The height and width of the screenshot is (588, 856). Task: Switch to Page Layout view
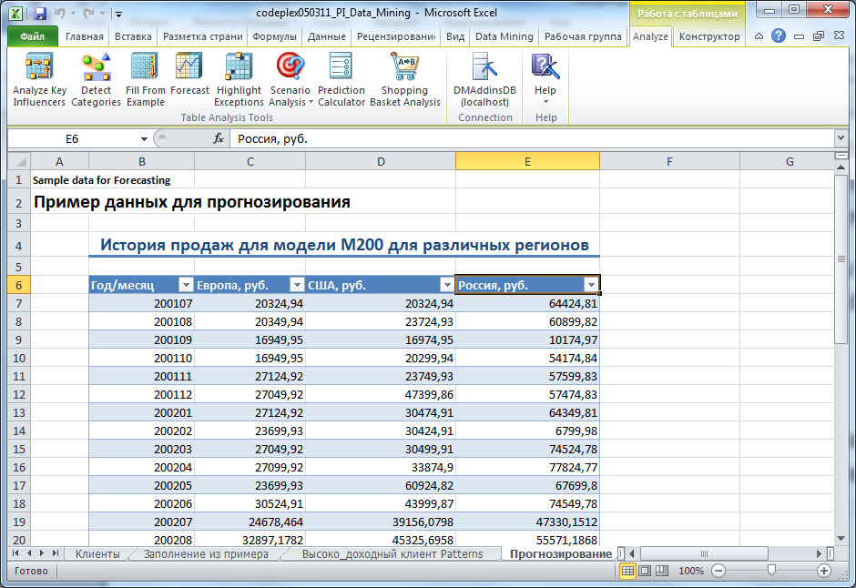pos(645,571)
